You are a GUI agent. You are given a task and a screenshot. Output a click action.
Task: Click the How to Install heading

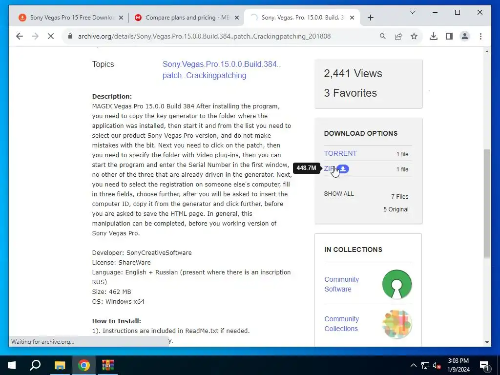pos(116,321)
